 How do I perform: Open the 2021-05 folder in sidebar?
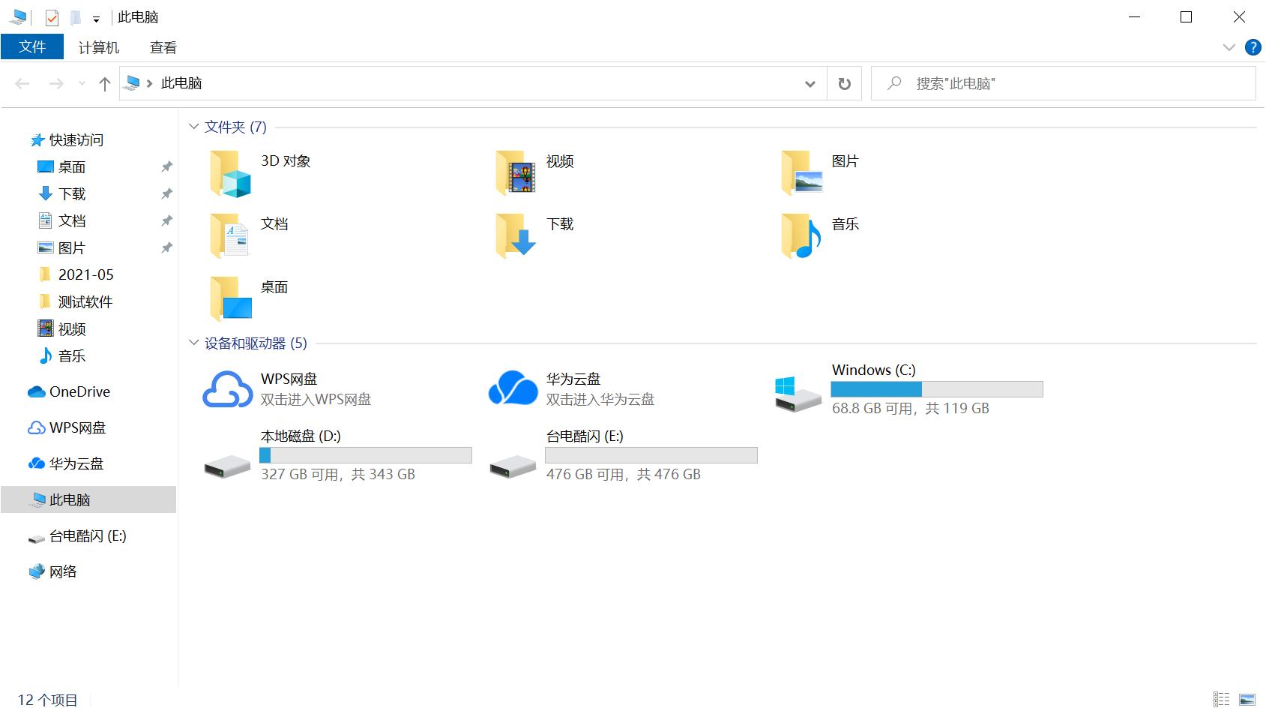point(86,275)
